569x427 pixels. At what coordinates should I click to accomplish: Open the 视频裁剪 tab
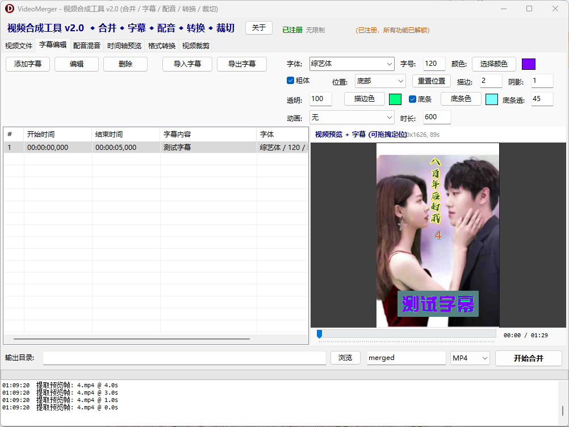[196, 46]
